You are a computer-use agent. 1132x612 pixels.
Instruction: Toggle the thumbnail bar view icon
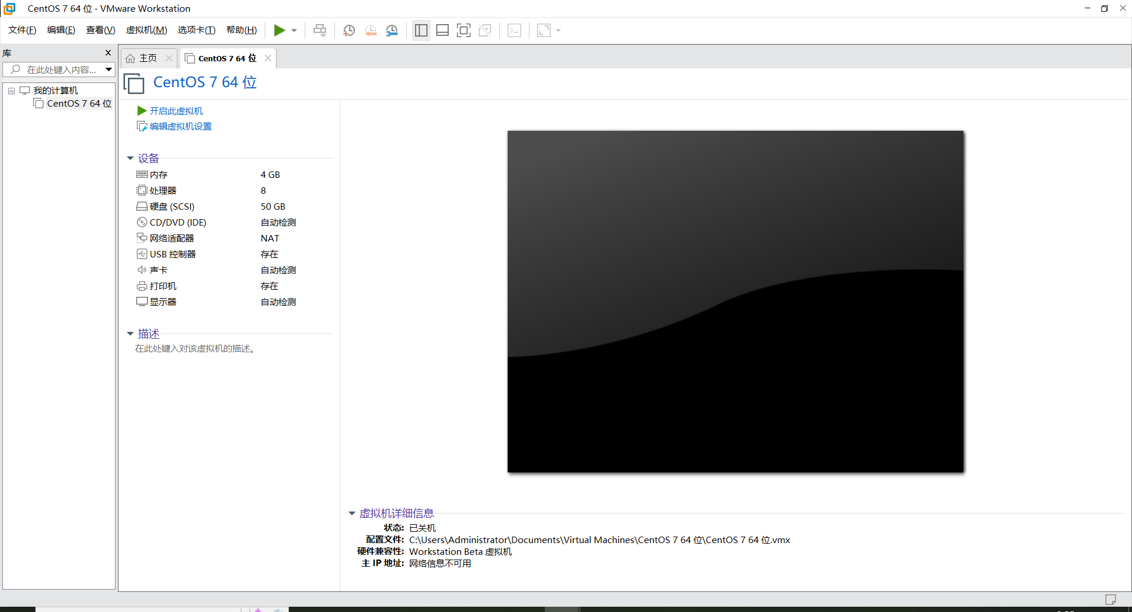(x=442, y=31)
